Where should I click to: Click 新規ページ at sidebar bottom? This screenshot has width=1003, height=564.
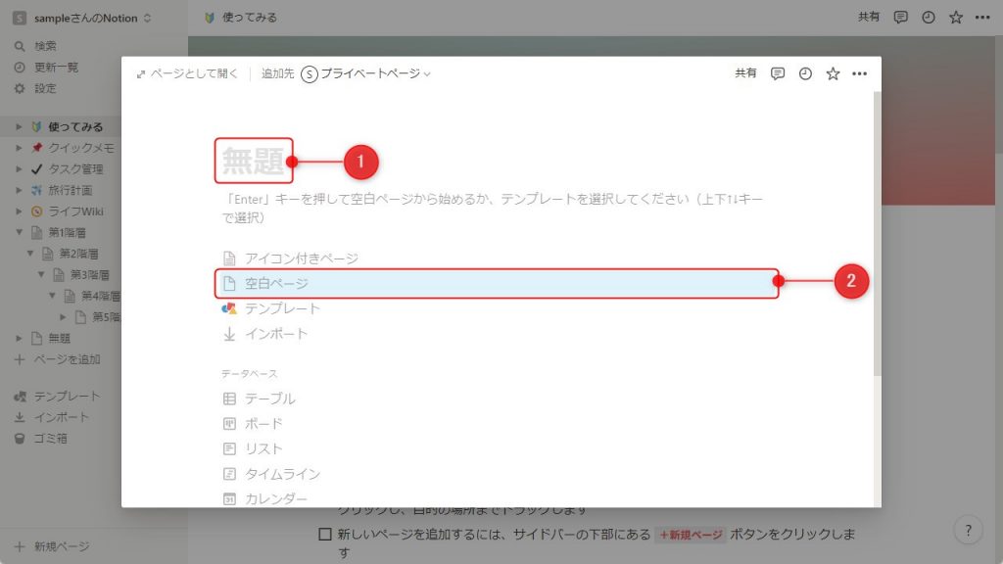[62, 546]
